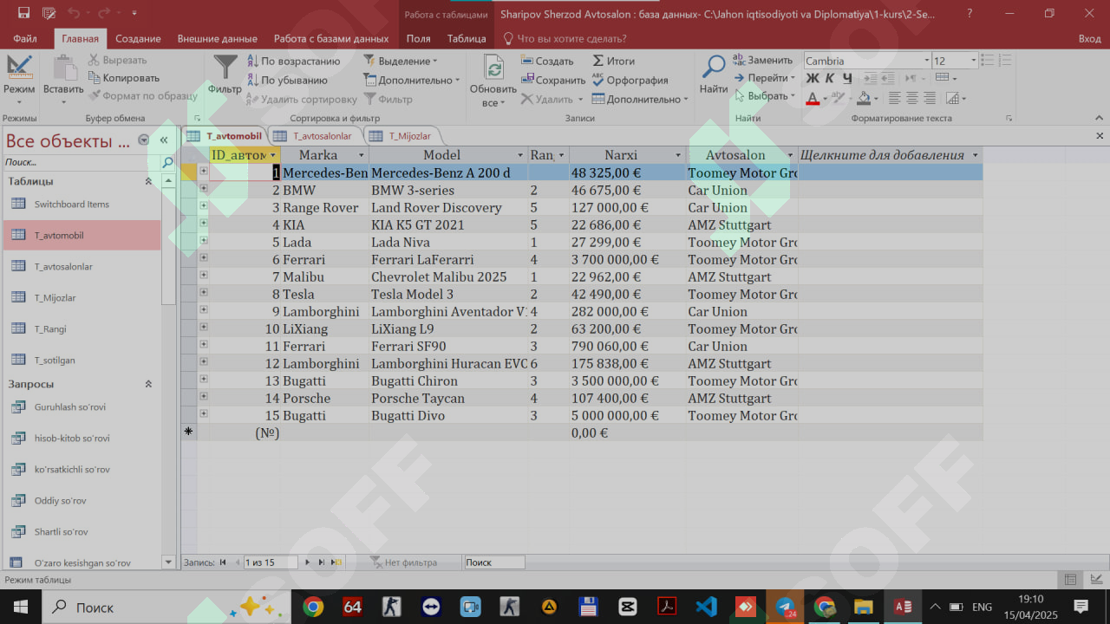Run spell check with Орфография
Screen dimensions: 1110x624
pos(630,81)
